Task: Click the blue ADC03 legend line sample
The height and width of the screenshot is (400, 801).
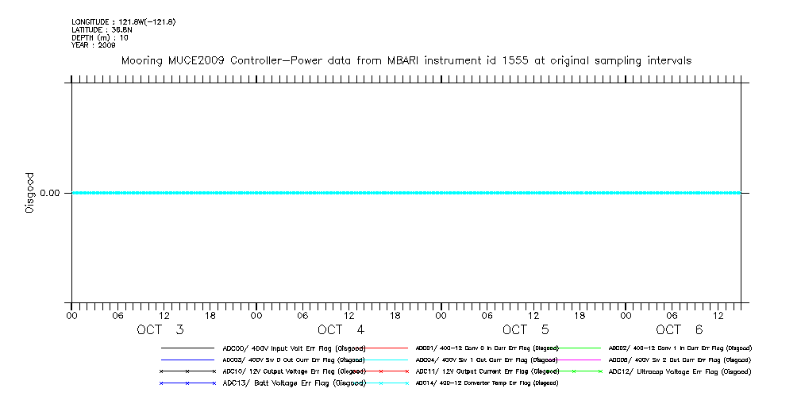Action: [187, 360]
